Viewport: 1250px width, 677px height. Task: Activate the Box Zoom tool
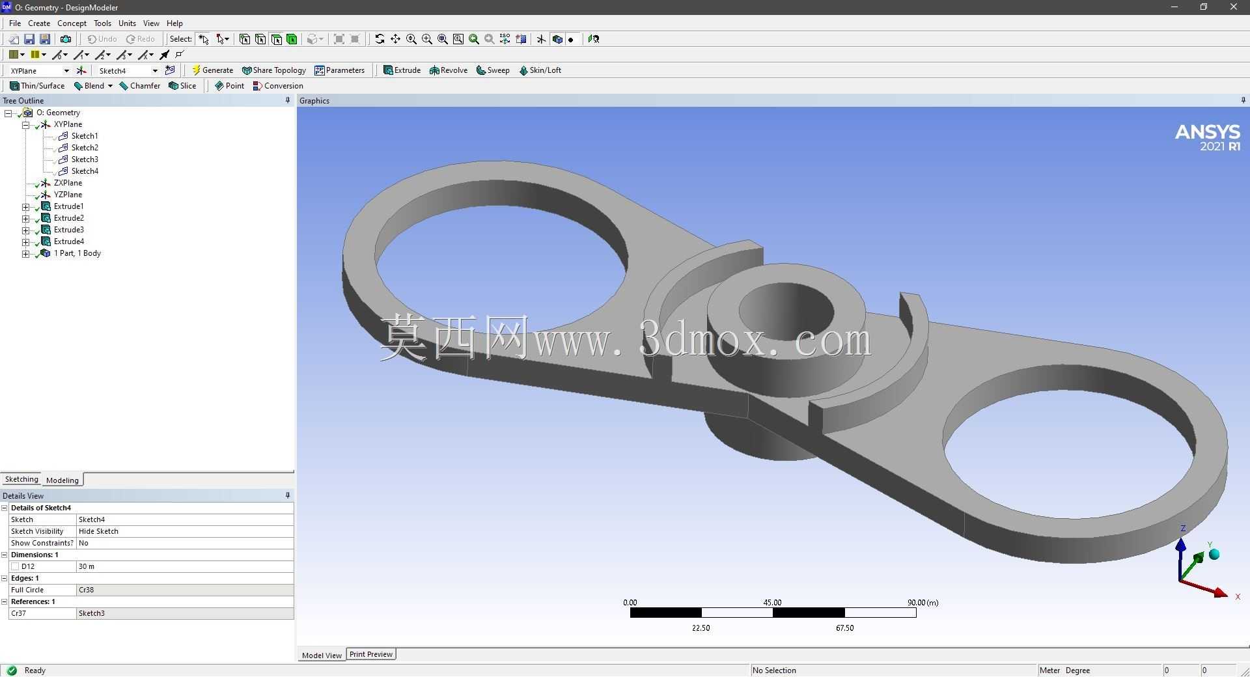pyautogui.click(x=427, y=39)
